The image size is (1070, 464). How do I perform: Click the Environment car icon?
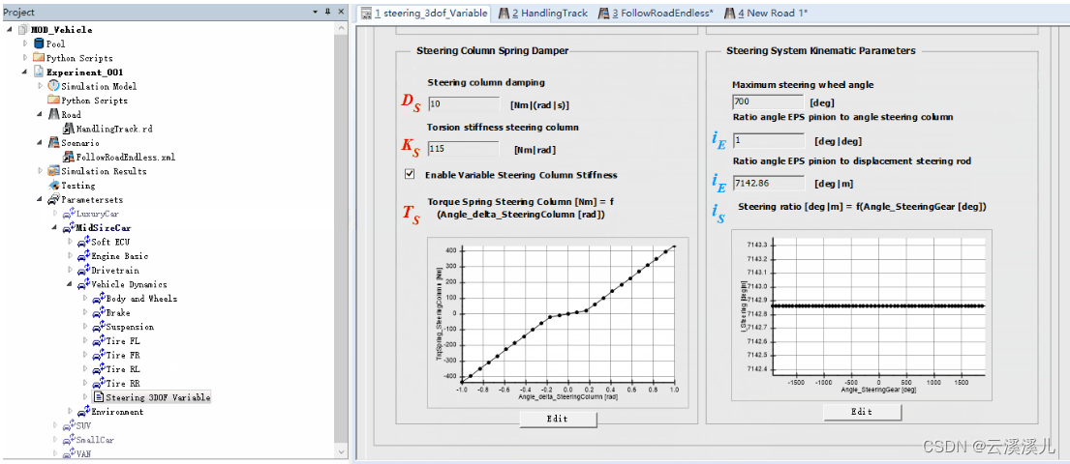pos(83,412)
